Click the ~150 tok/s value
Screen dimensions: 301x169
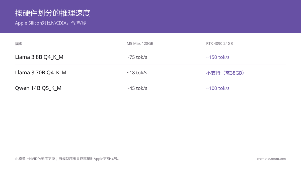tap(218, 57)
